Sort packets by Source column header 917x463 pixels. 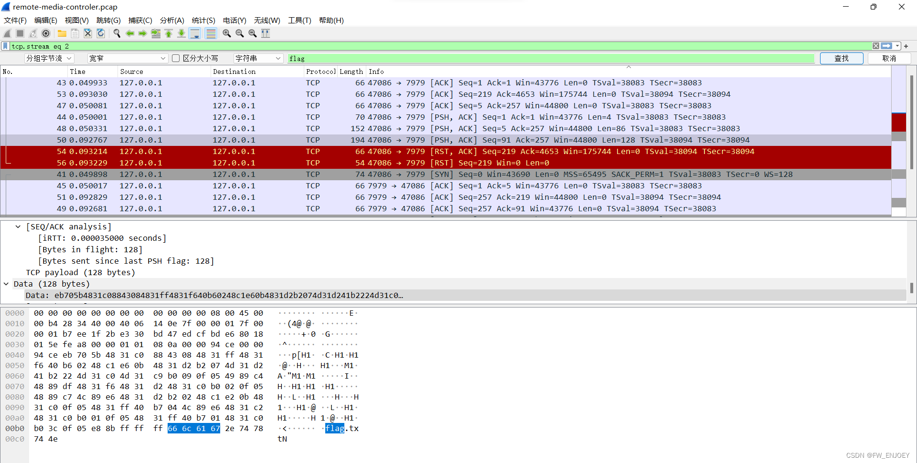pos(164,72)
